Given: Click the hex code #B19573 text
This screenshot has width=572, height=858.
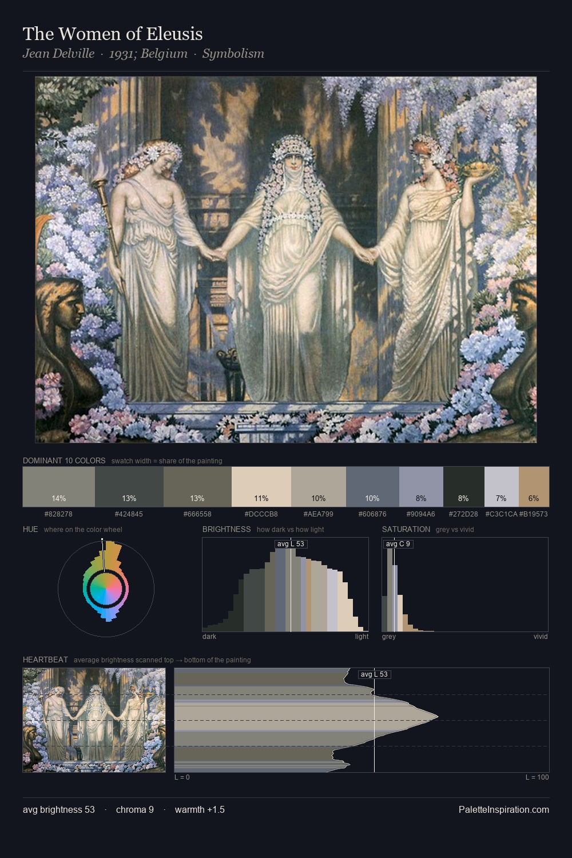Looking at the screenshot, I should tap(534, 514).
